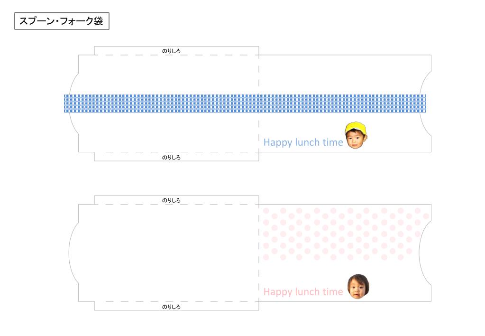The image size is (485, 336).
Task: Select the スプーン・フォーク袋 title box
Action: 62,21
